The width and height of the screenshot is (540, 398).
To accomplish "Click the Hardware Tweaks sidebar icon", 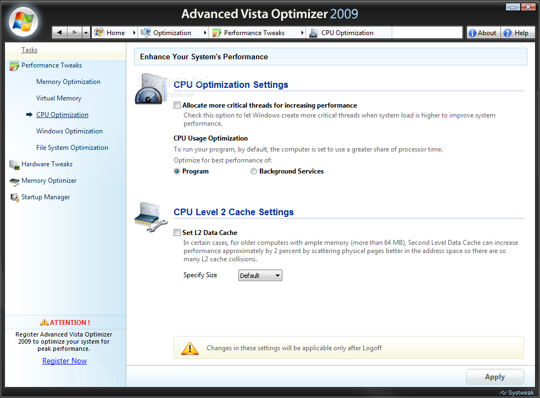I will click(x=14, y=165).
